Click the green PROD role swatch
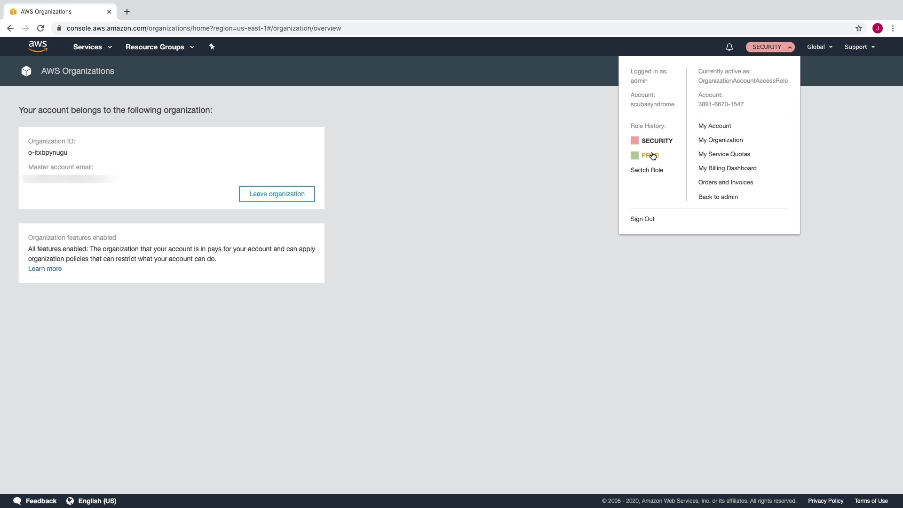Screen dimensions: 903x508 634,156
